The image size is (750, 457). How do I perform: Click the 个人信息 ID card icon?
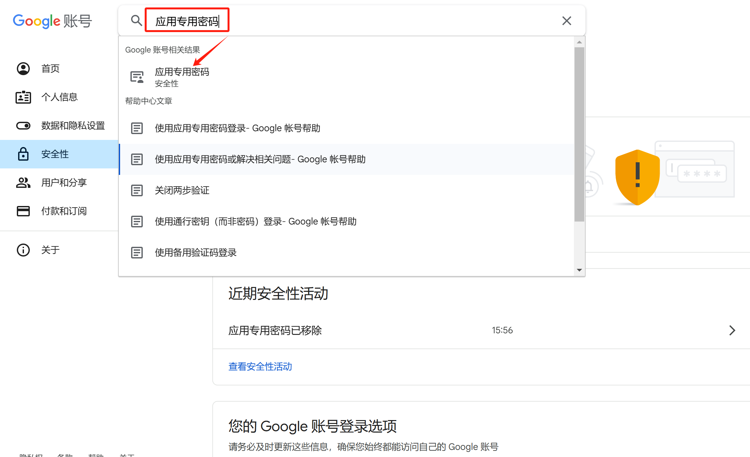tap(23, 97)
